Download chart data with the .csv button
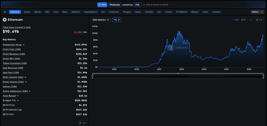Image resolution: width=267 pixels, height=126 pixels. click(x=259, y=20)
